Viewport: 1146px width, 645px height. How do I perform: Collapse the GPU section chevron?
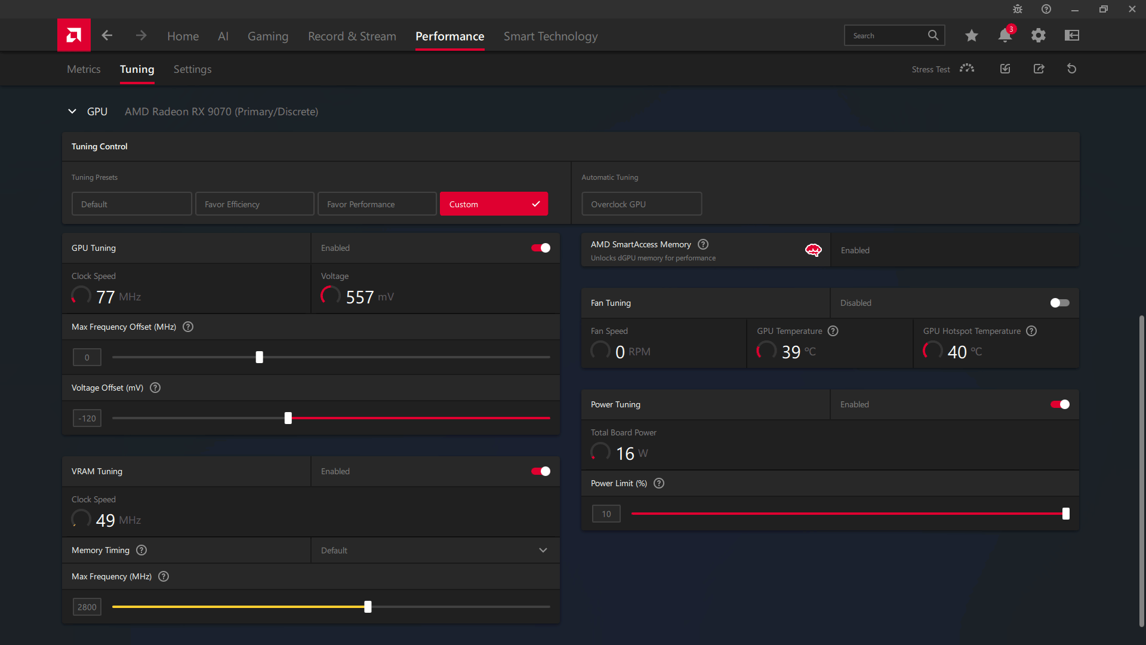point(72,112)
